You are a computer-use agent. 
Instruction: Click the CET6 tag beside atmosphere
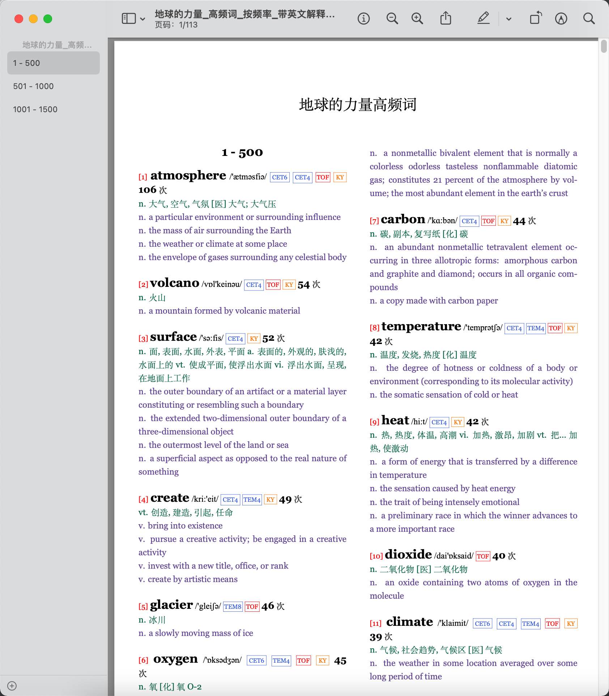280,177
